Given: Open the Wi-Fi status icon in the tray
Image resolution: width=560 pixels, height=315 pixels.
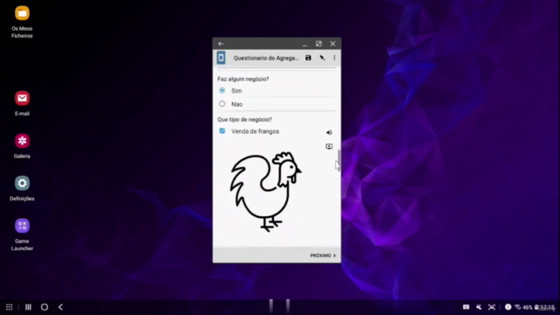Looking at the screenshot, I should coord(517,307).
